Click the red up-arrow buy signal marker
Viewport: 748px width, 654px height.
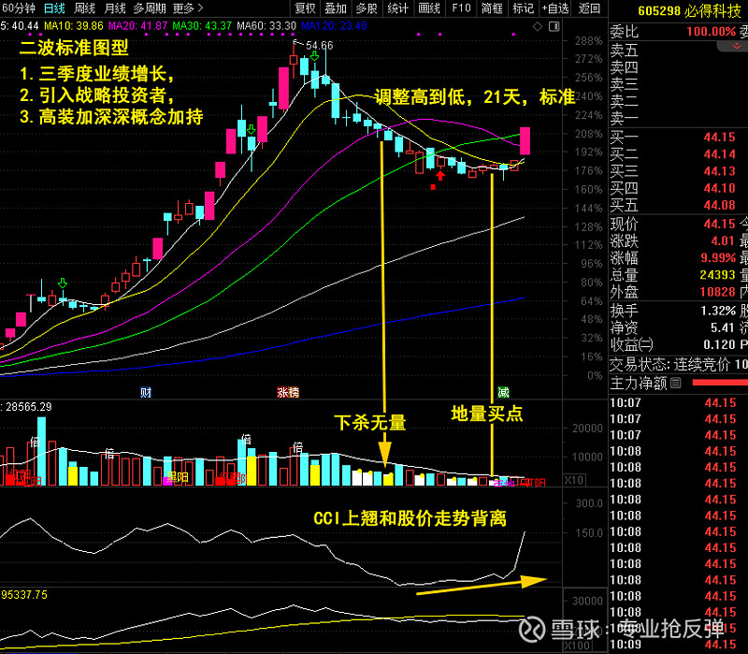point(440,176)
